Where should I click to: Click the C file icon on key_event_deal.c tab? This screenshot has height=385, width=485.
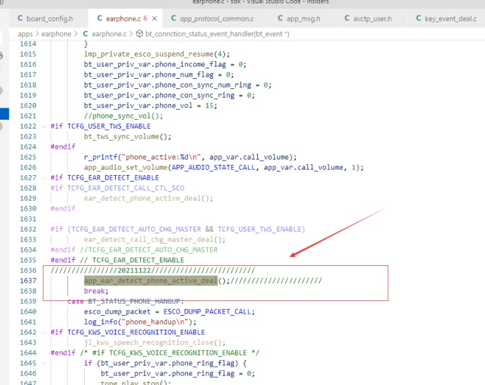tap(418, 18)
